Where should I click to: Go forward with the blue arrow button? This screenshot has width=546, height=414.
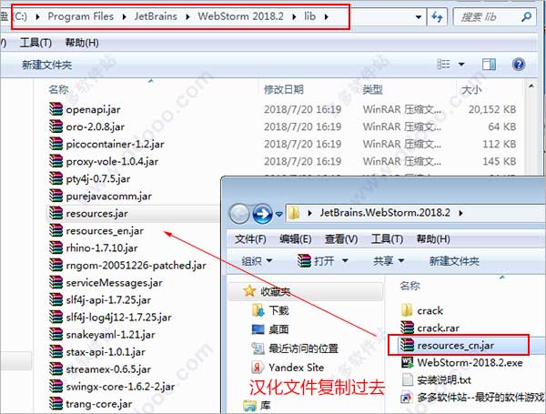263,214
